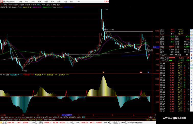Switch to the VOL-TDX indicator tab

tap(18, 117)
